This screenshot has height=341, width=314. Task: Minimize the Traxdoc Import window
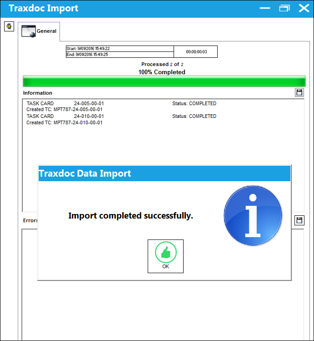coord(265,8)
